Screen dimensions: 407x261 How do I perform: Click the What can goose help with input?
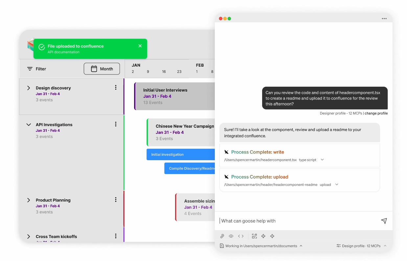click(296, 221)
